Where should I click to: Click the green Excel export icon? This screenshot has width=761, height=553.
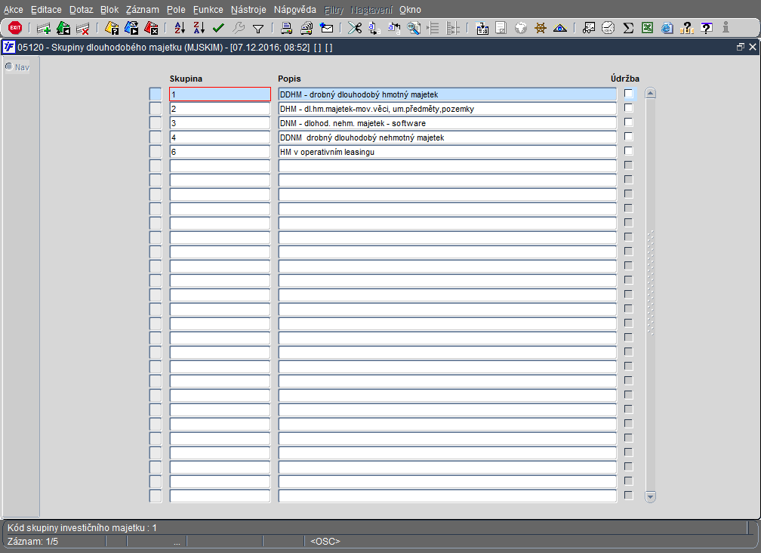click(647, 28)
